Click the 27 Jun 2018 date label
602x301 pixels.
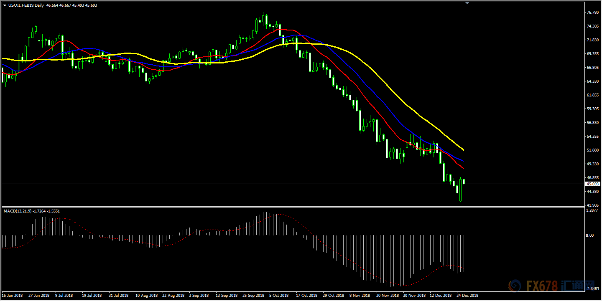coord(39,296)
